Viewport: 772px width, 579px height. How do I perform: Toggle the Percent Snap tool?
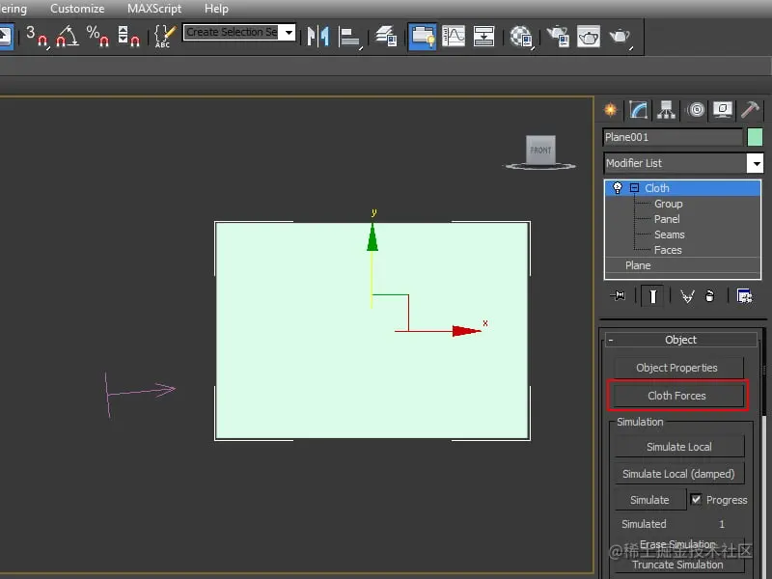coord(98,37)
